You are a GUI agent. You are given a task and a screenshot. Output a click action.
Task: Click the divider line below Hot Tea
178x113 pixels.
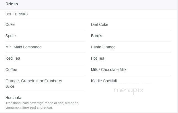point(131,64)
